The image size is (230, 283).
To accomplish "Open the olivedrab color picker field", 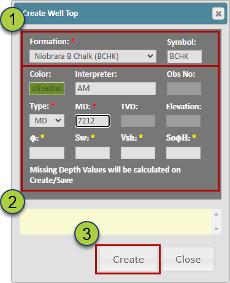I will click(47, 88).
